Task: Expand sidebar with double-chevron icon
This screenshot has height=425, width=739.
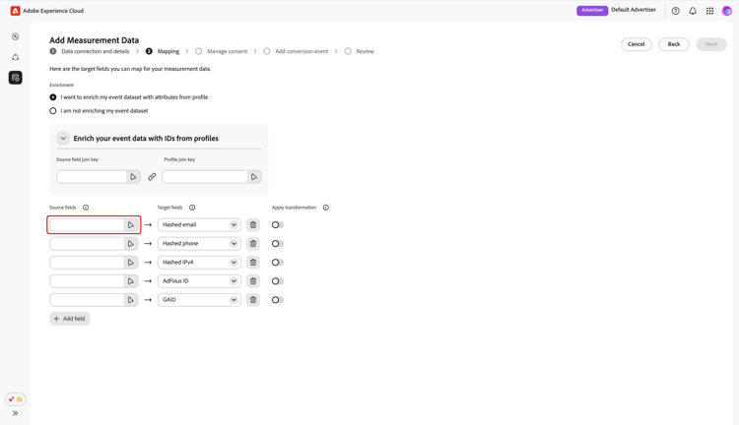Action: pos(15,413)
